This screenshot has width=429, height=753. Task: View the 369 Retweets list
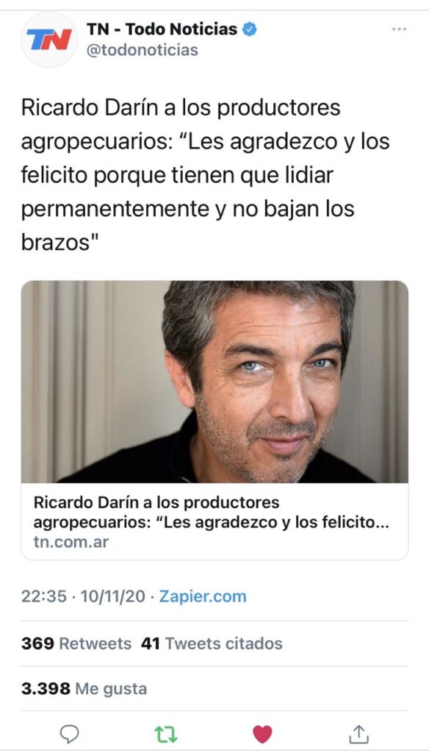click(x=76, y=643)
